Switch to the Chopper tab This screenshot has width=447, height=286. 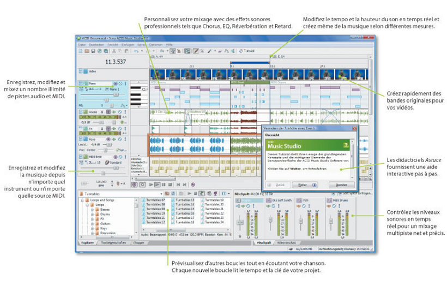(138, 243)
